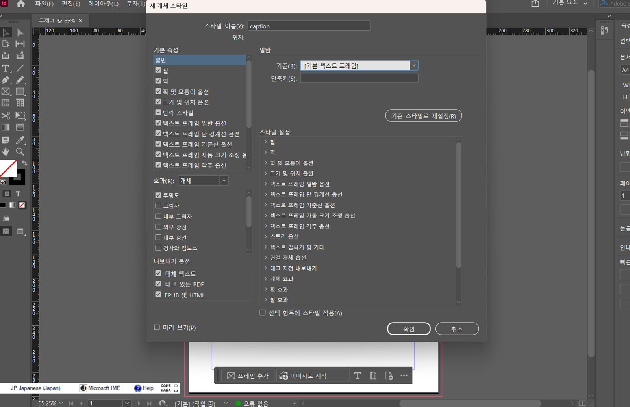
Task: Click the 스타일 이름 caption text field
Action: point(309,26)
